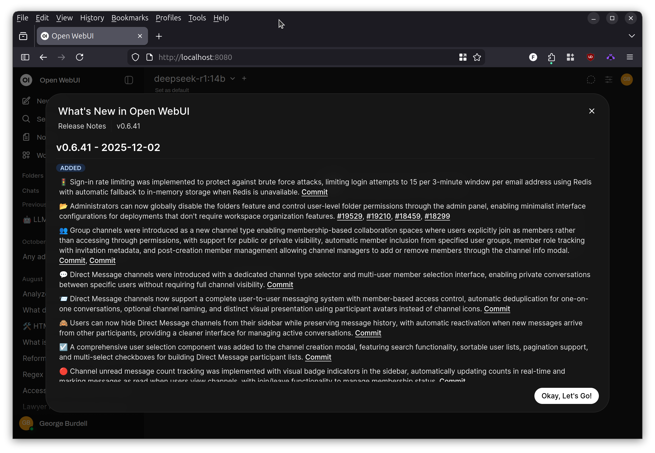Click Set as default under the model name
The image size is (655, 453).
coord(172,90)
